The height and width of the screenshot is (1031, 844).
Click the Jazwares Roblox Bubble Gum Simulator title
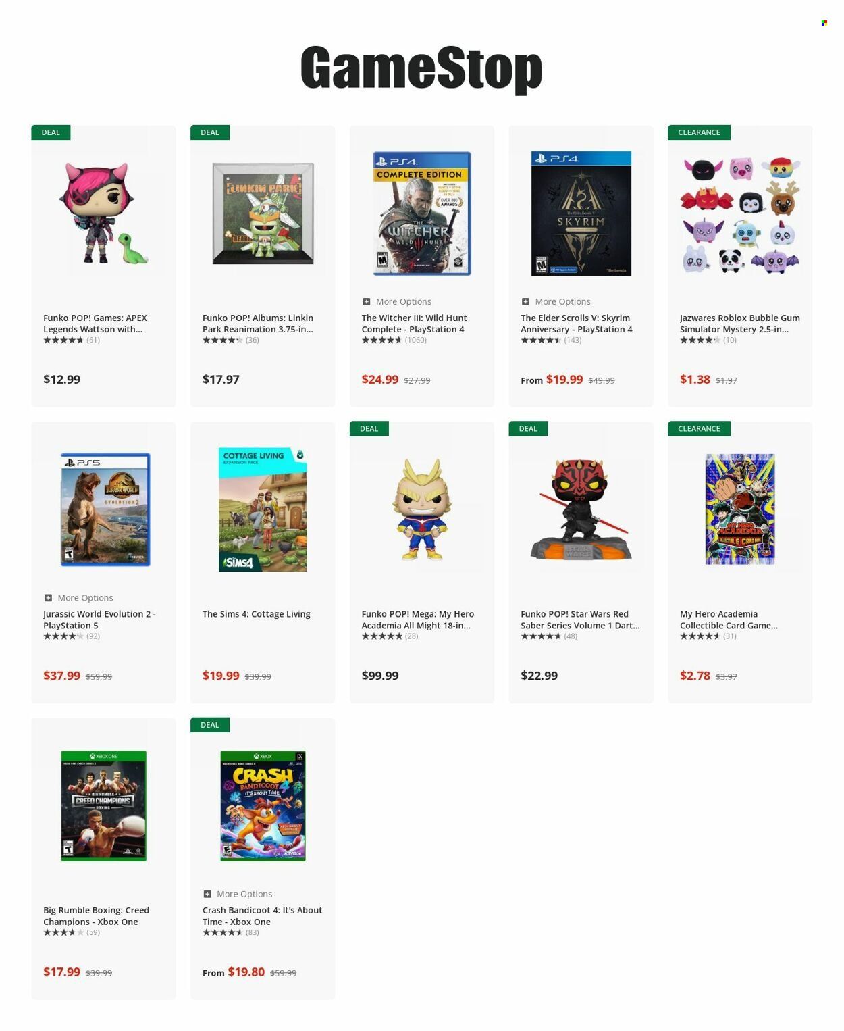[x=740, y=323]
